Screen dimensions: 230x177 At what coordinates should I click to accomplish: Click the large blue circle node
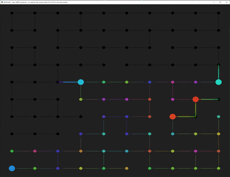[12, 168]
